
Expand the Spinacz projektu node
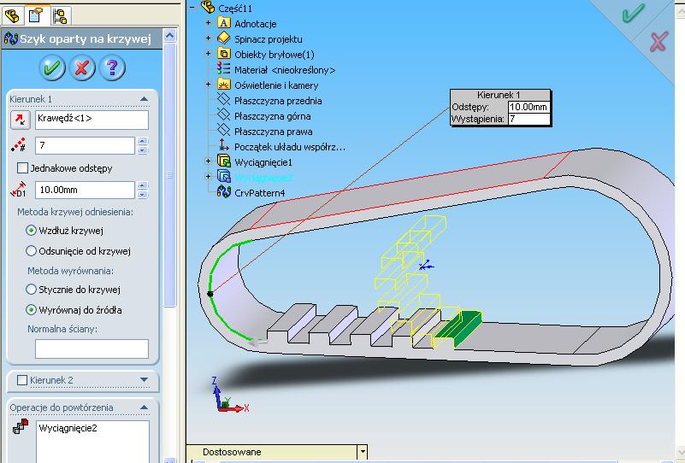tap(209, 38)
